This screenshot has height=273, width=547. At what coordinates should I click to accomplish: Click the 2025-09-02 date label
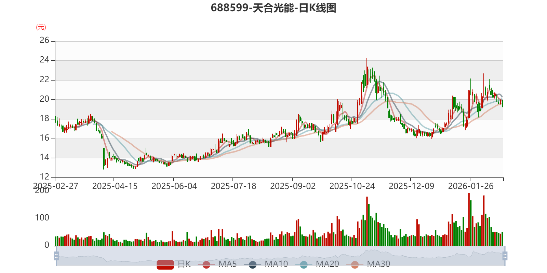tap(293, 186)
